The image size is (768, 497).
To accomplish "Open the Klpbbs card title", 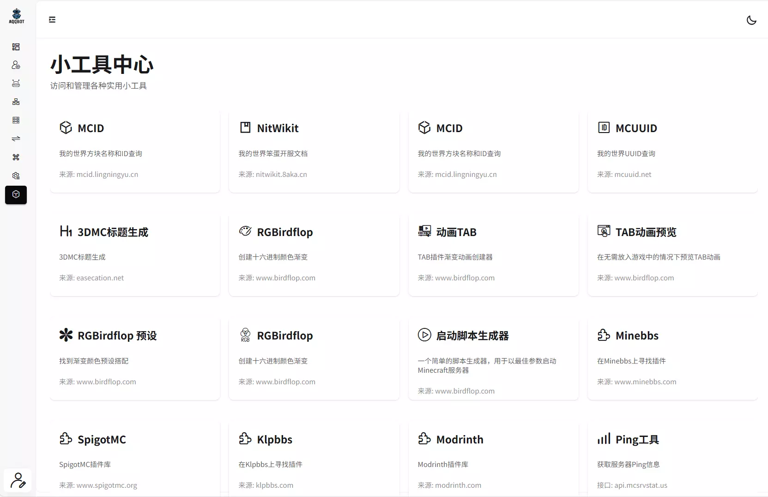I will click(274, 440).
